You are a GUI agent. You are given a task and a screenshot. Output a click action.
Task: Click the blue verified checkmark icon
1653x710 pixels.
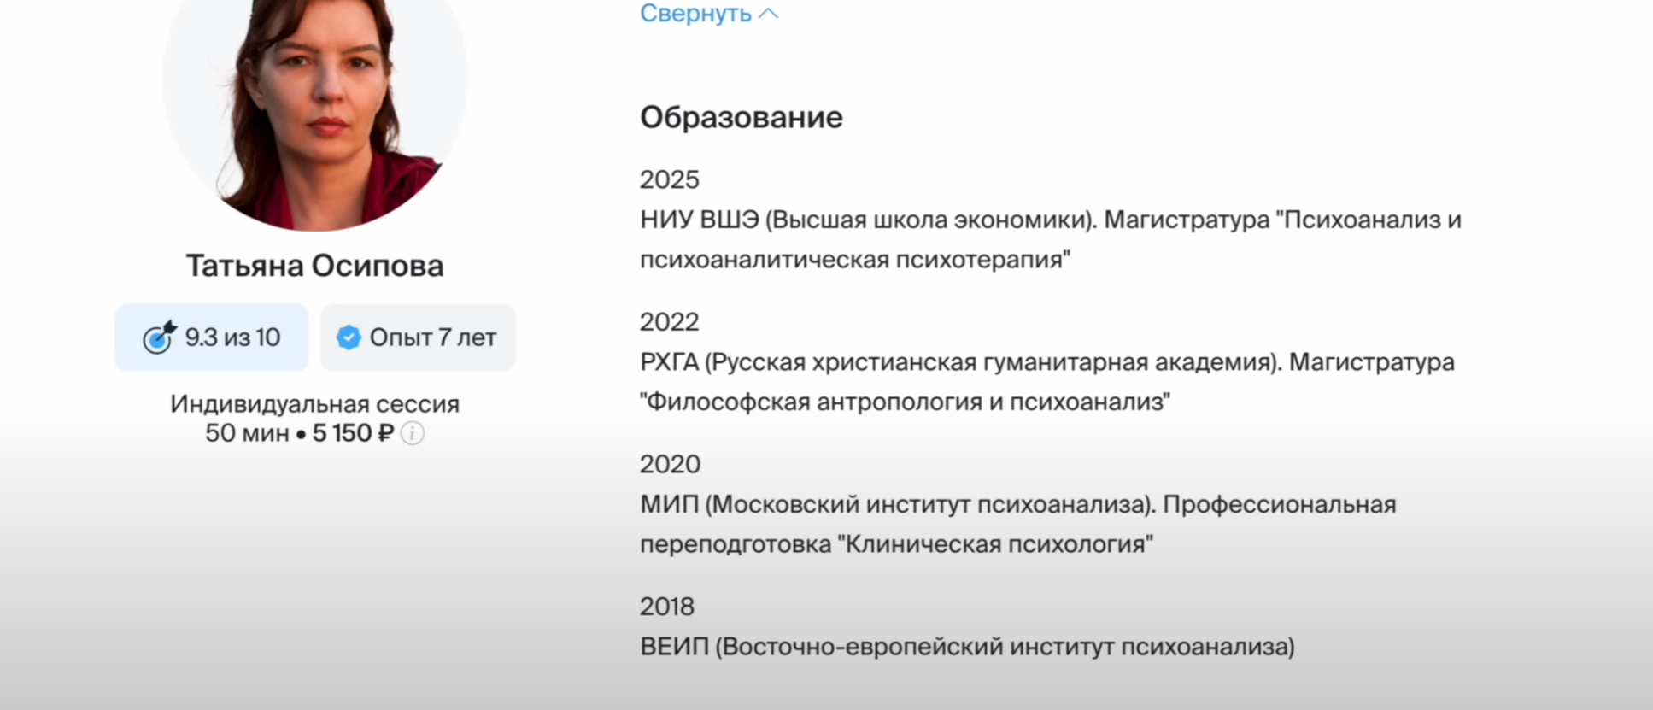(349, 337)
